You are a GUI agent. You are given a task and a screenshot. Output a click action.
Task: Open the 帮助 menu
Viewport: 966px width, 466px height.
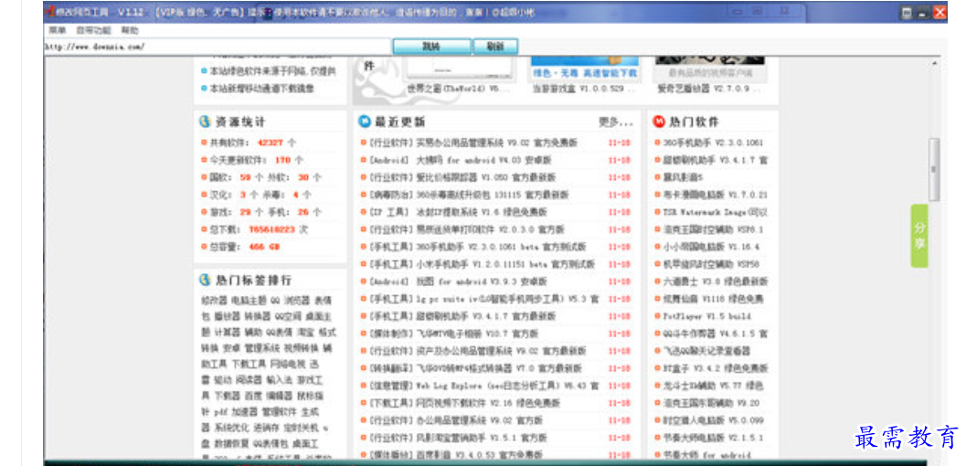click(130, 30)
